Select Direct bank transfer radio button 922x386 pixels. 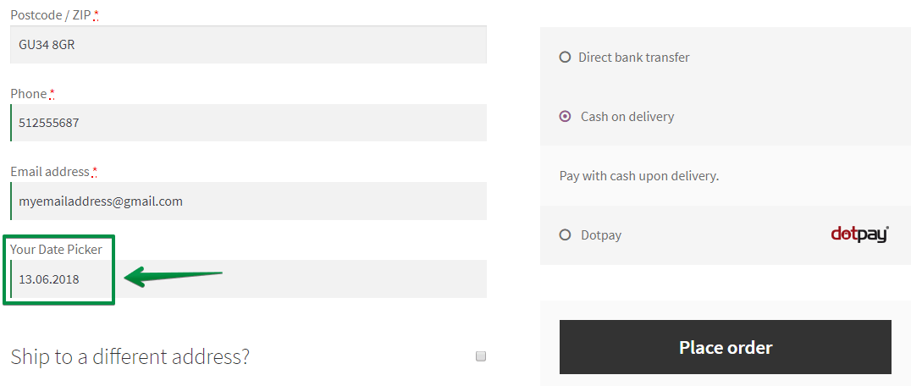point(565,57)
